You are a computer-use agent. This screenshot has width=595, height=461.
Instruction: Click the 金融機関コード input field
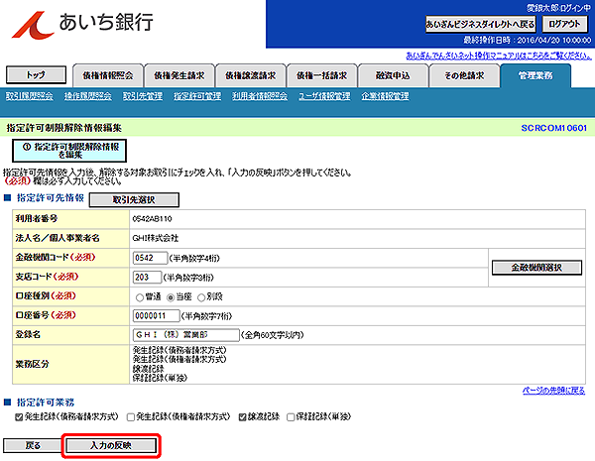[x=150, y=258]
